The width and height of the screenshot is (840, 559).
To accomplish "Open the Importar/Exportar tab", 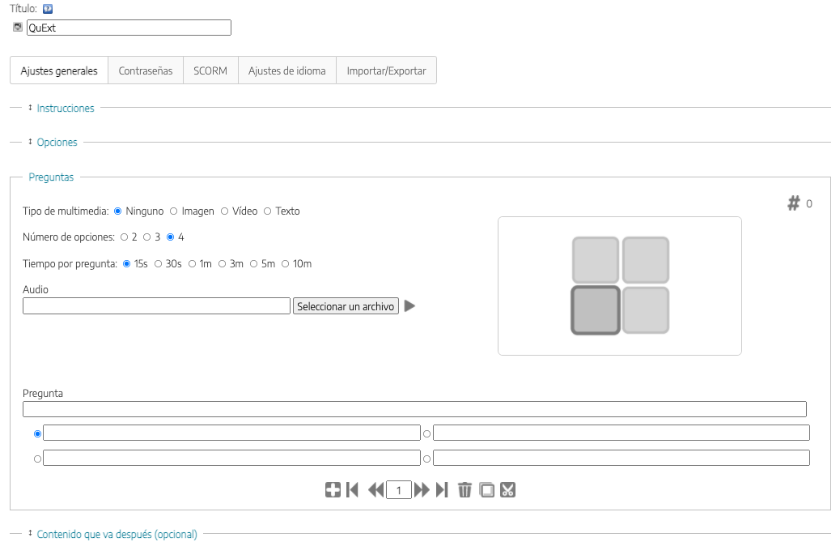I will coord(386,70).
